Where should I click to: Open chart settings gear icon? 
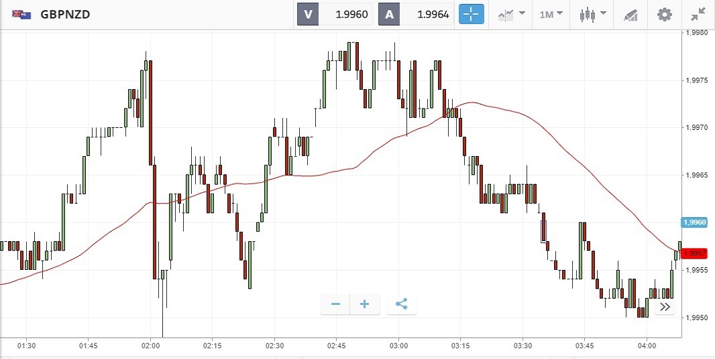click(x=664, y=14)
